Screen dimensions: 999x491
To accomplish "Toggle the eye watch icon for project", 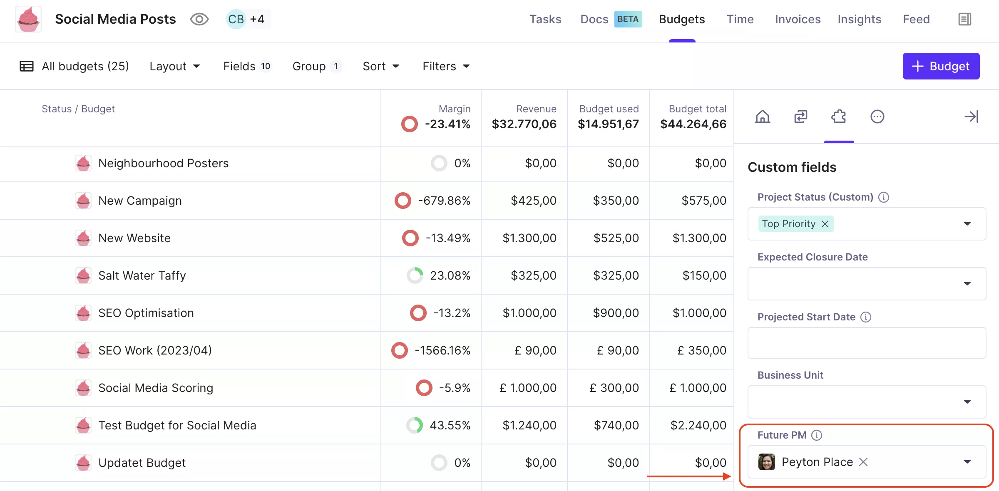I will 199,19.
